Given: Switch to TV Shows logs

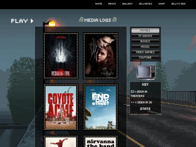Looking at the screenshot, I should coord(145,36).
